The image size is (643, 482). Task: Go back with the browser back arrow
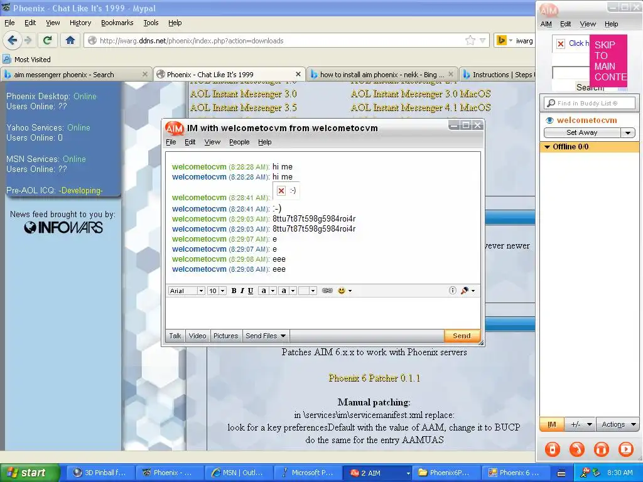tap(13, 40)
